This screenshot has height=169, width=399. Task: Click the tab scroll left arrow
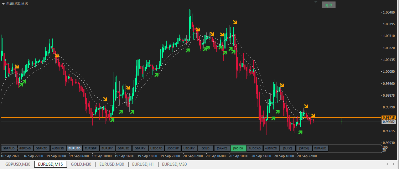point(387,164)
